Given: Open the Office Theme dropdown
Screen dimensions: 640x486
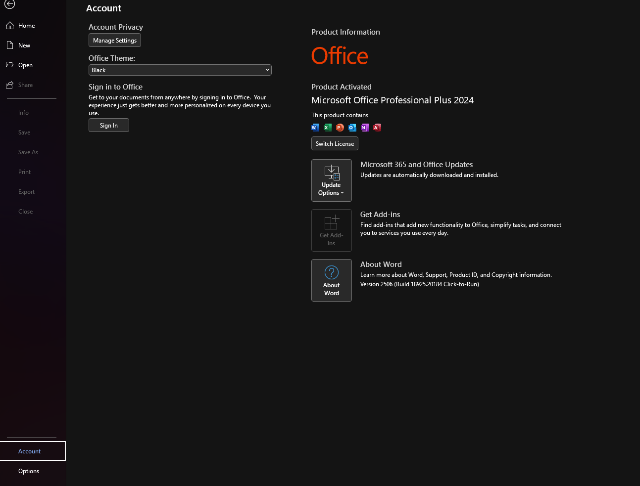Looking at the screenshot, I should pos(180,70).
